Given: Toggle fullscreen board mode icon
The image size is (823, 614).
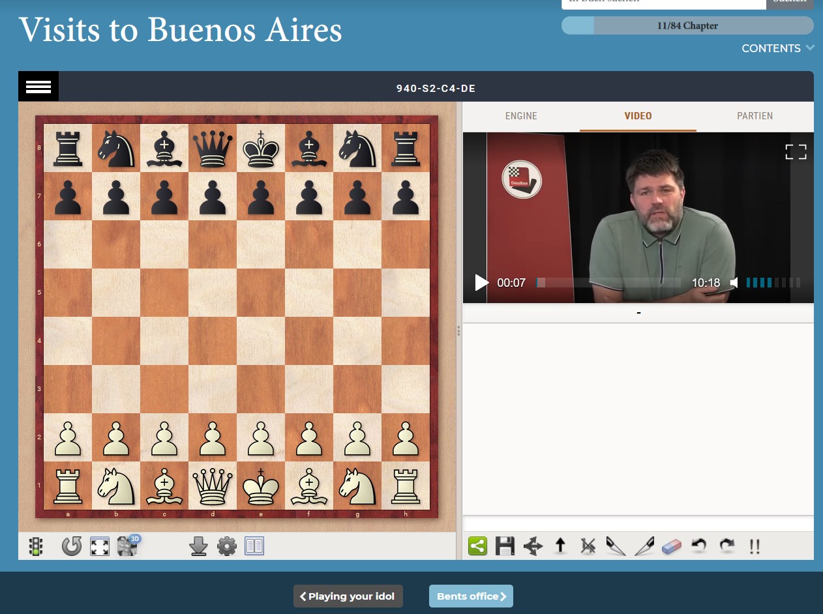Looking at the screenshot, I should (x=99, y=546).
